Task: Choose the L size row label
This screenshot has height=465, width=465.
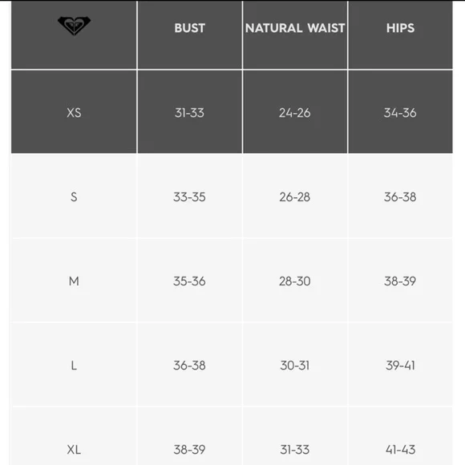Action: [x=74, y=366]
